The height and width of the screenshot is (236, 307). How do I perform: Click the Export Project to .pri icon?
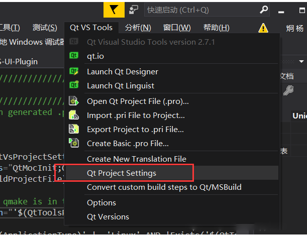click(74, 129)
